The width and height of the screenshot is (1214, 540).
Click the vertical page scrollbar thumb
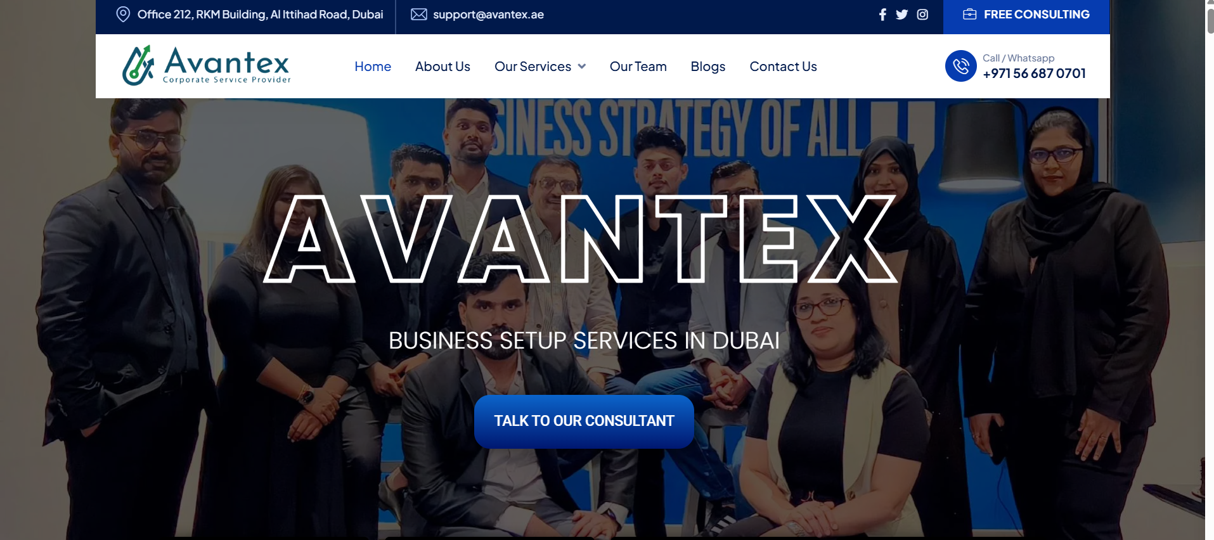click(x=1210, y=19)
